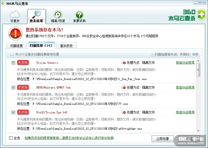The image size is (208, 148).
Task: Switch to the 扫描进度 tab
Action: [x=16, y=46]
